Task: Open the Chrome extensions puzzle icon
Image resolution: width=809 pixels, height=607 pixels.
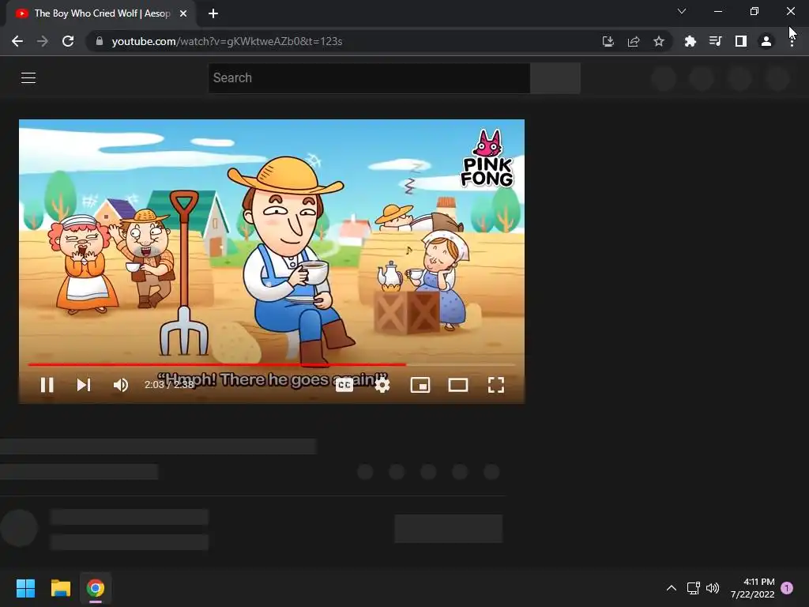Action: tap(690, 41)
